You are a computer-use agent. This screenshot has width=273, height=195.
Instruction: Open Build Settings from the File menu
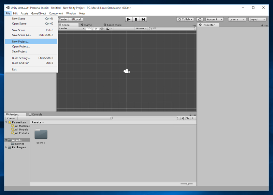point(31,58)
